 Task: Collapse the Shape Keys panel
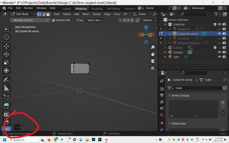[169, 124]
